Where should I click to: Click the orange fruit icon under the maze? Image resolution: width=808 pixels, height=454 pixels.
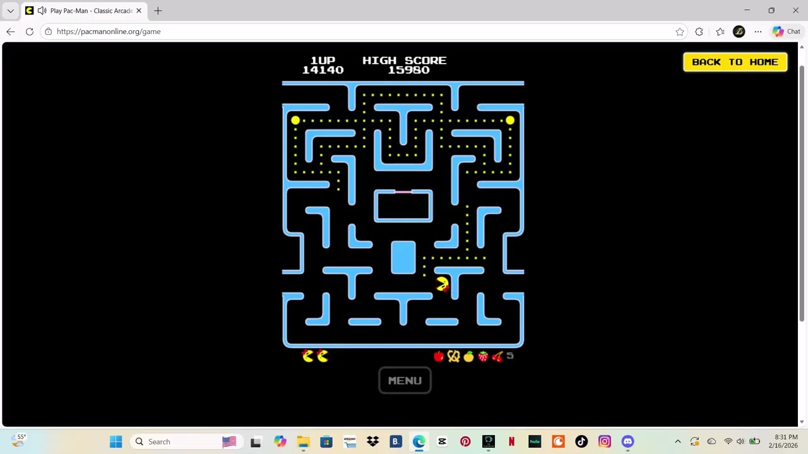click(x=468, y=356)
